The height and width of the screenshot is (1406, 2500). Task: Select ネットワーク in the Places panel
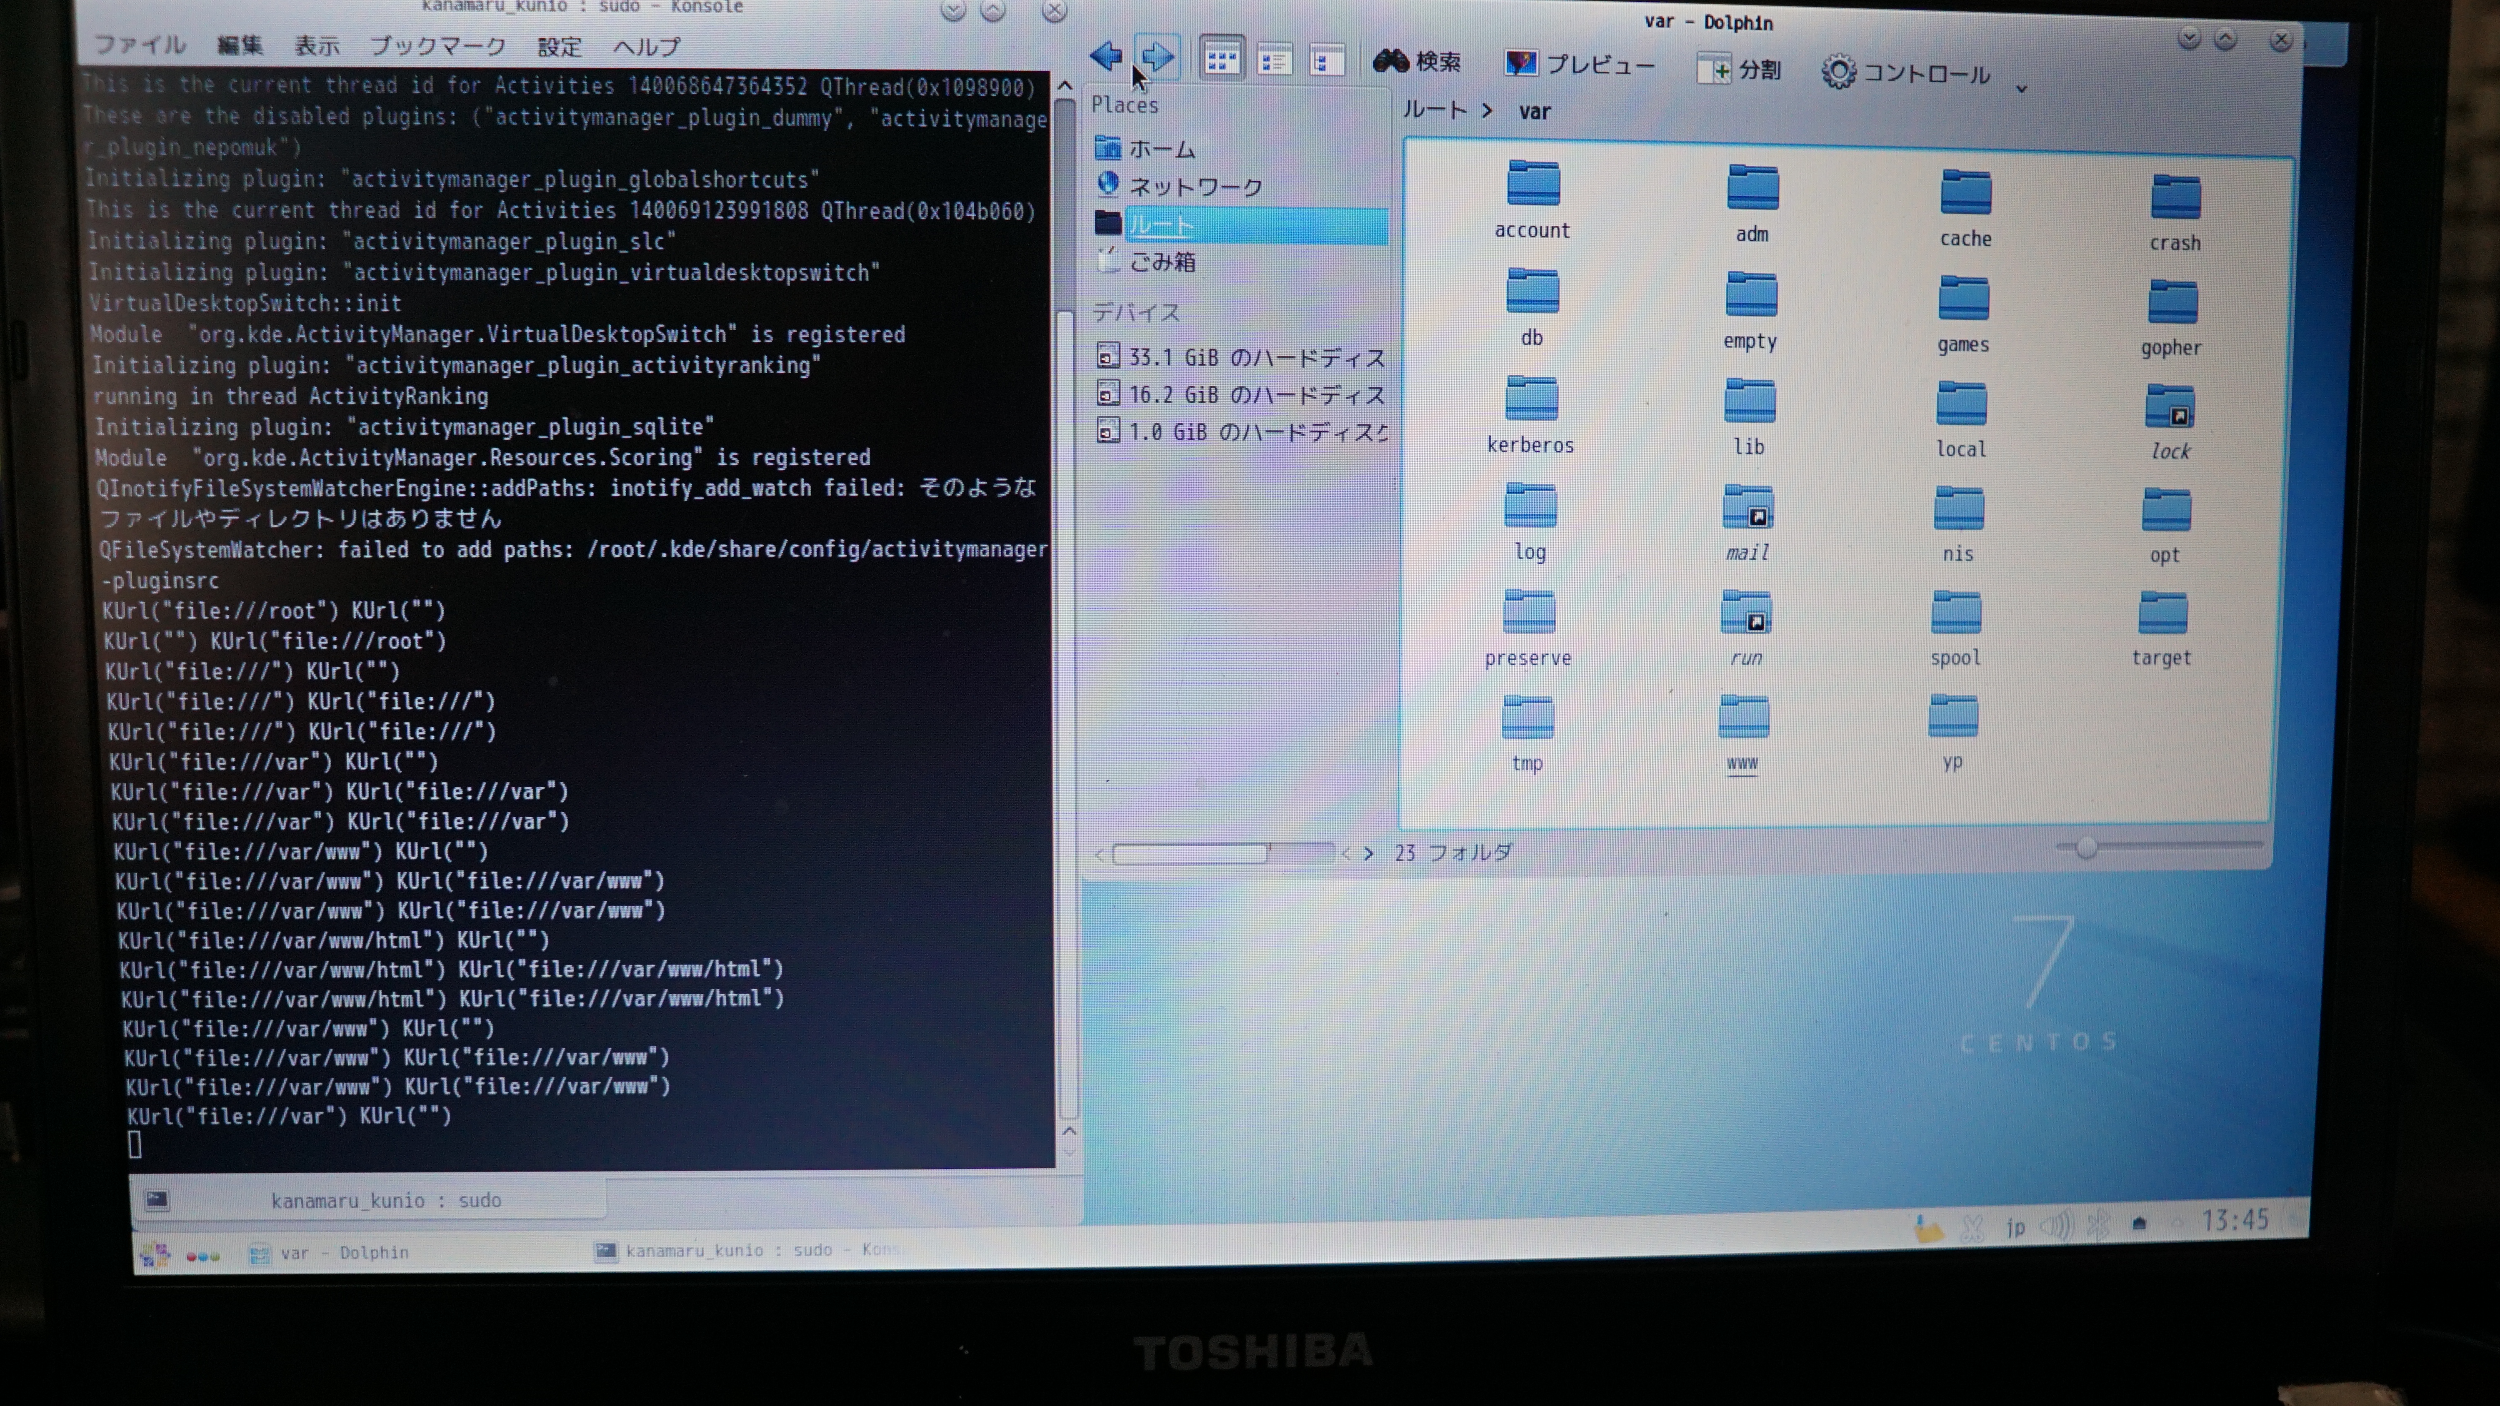[1179, 185]
